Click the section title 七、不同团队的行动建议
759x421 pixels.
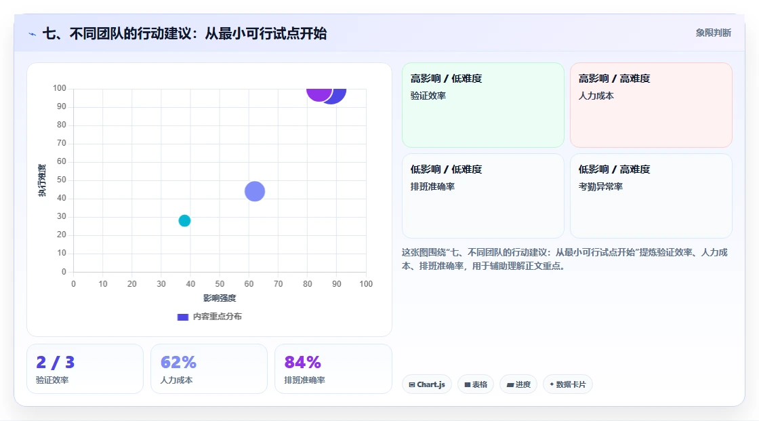pos(184,33)
